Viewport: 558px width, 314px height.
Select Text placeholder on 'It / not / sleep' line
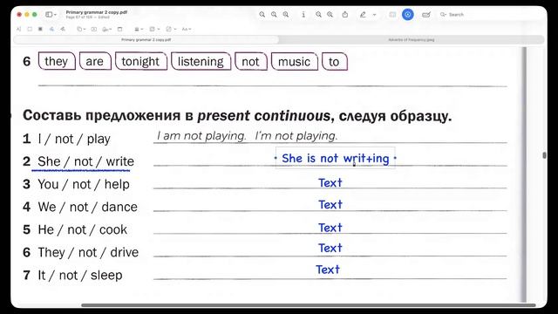click(x=328, y=270)
